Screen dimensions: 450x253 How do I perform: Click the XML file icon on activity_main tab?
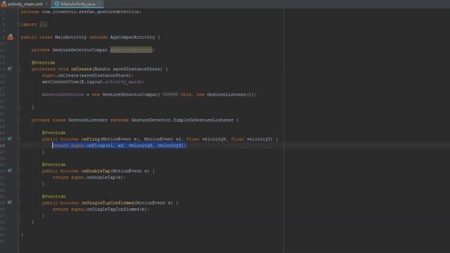tap(4, 4)
